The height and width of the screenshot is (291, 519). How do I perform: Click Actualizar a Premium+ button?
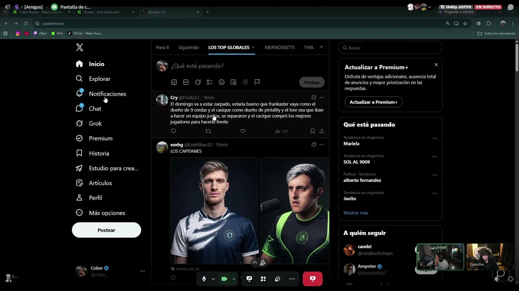pyautogui.click(x=373, y=102)
